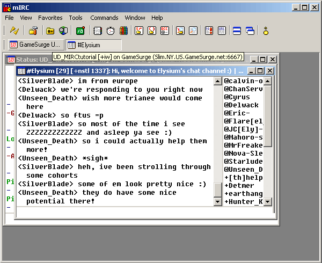Minimize the #Elysium channel window
The width and height of the screenshot is (322, 263).
click(x=251, y=71)
